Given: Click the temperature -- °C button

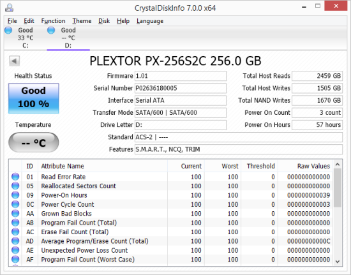Looking at the screenshot, I should (x=34, y=142).
